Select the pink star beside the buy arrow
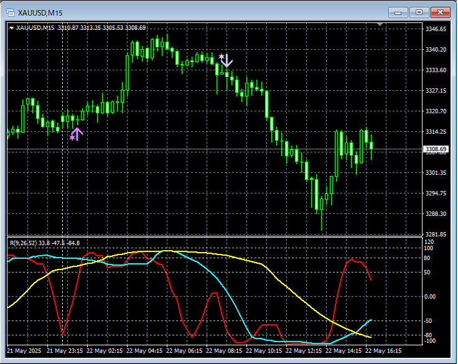The image size is (458, 364). (x=72, y=138)
